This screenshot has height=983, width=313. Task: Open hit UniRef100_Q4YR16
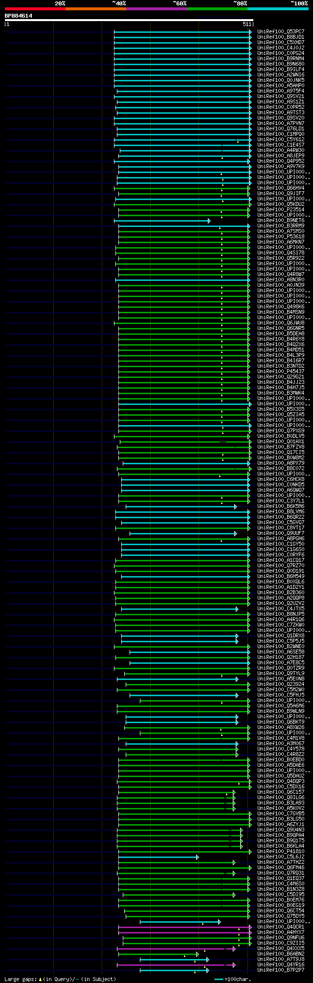[281, 965]
